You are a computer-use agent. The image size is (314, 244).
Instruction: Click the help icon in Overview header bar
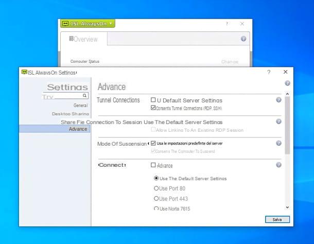tap(243, 39)
